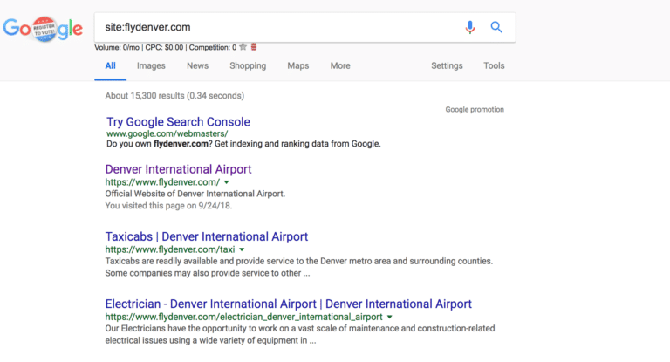The height and width of the screenshot is (362, 670).
Task: Click the 'About 15,300 results' text
Action: click(x=174, y=96)
